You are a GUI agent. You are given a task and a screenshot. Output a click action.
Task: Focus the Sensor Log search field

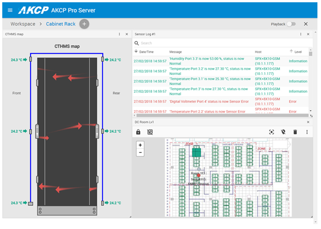pyautogui.click(x=225, y=43)
